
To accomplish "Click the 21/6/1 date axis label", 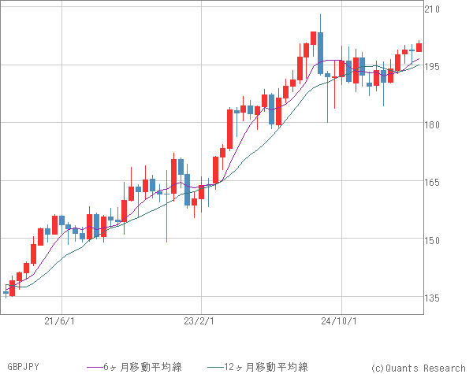I will [59, 321].
